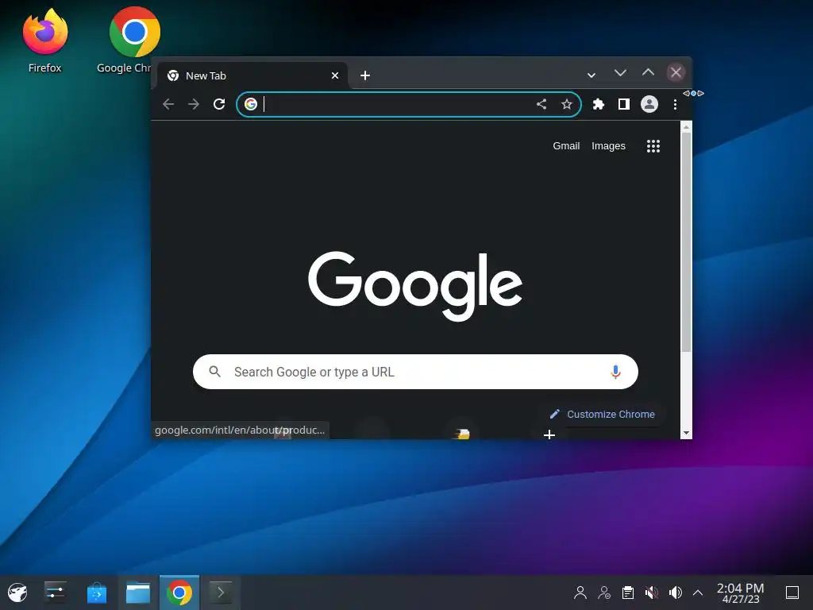This screenshot has height=610, width=813.
Task: Maximize the Chrome window
Action: [x=648, y=72]
